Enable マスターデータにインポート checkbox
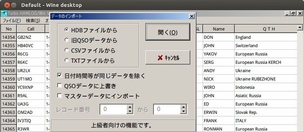Screen dimensions: 304x132 (x=59, y=95)
